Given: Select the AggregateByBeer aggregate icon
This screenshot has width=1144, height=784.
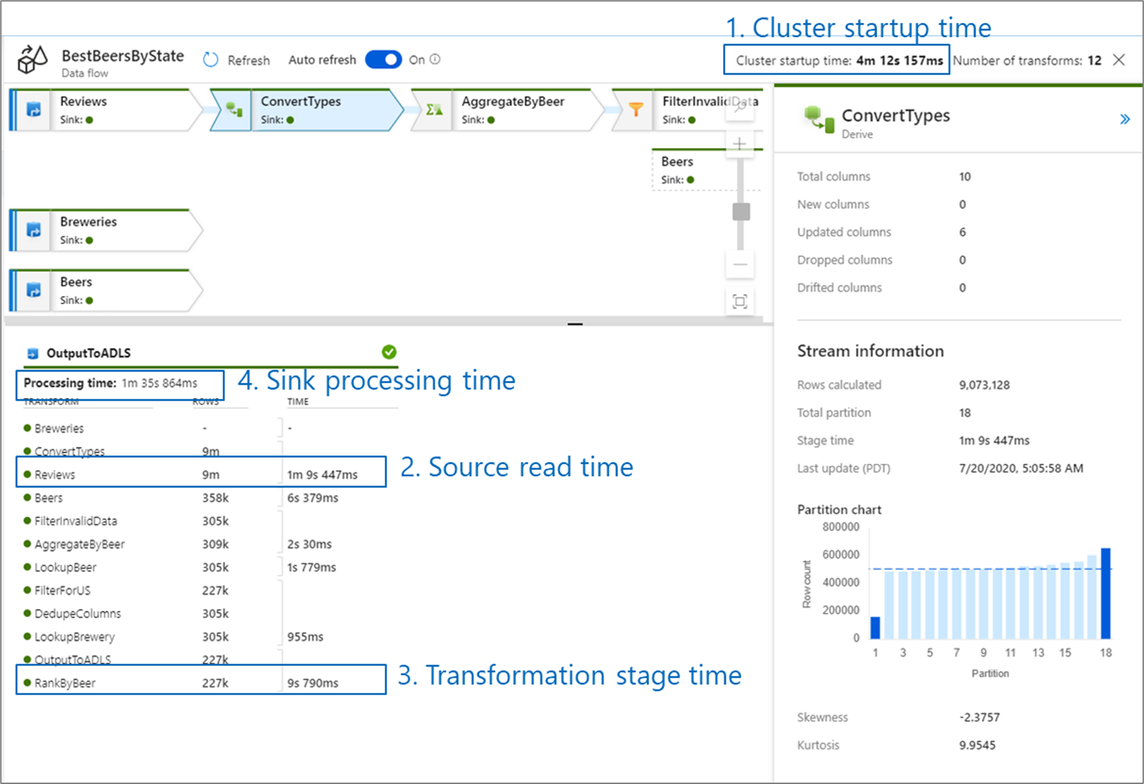Looking at the screenshot, I should [x=434, y=110].
